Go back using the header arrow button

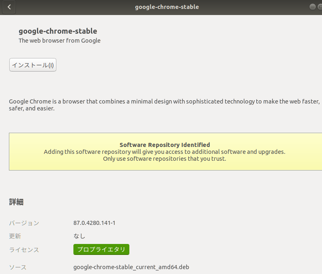(x=9, y=7)
